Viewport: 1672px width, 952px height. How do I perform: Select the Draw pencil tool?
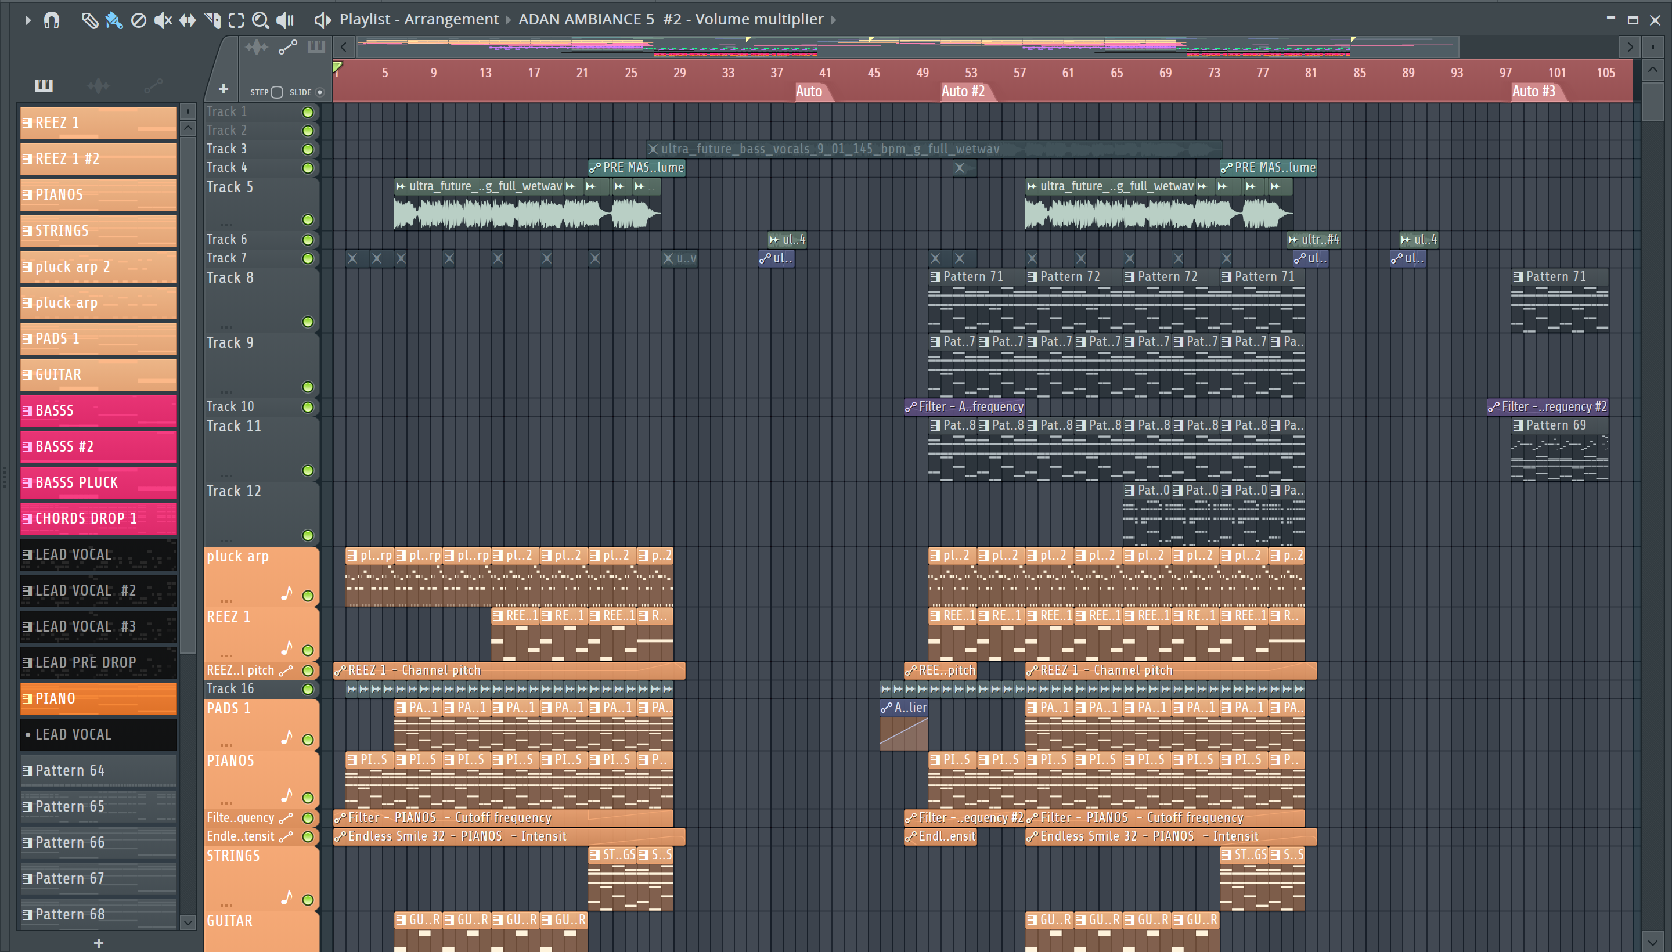click(x=89, y=20)
